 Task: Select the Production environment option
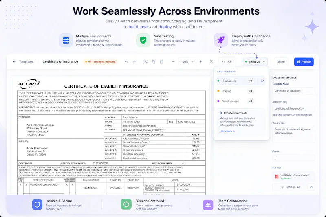coord(241,81)
